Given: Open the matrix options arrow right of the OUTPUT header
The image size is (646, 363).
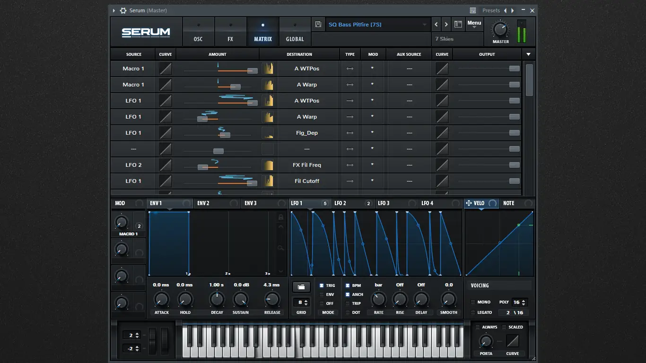Looking at the screenshot, I should coord(529,54).
